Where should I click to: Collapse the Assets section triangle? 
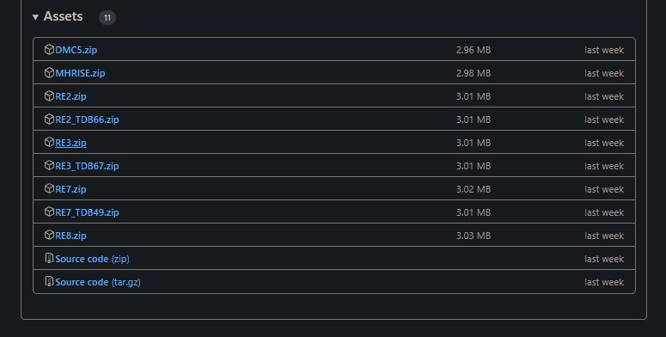36,17
